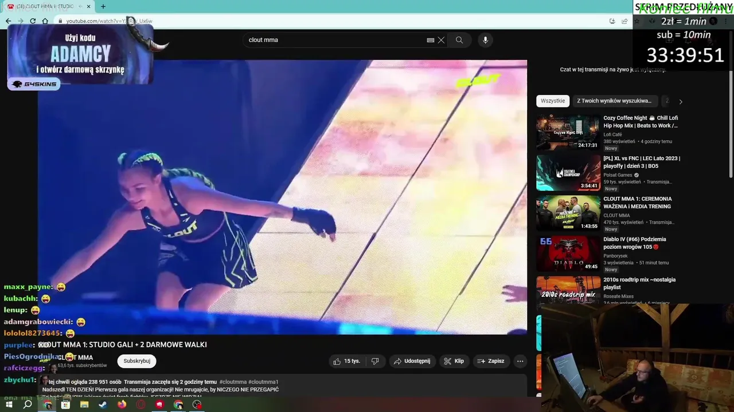Click the Roseate Mixes channel name
The width and height of the screenshot is (734, 412).
click(618, 296)
